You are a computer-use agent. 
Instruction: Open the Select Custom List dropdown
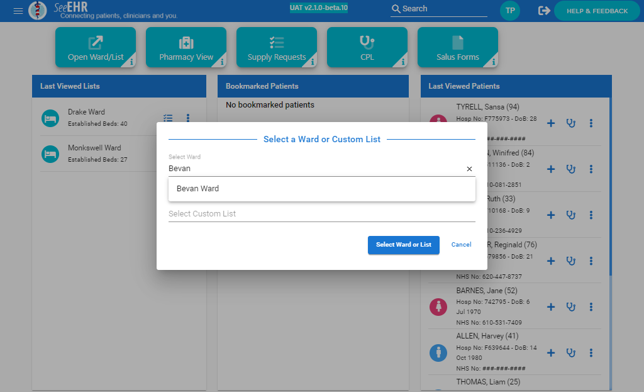click(x=322, y=214)
